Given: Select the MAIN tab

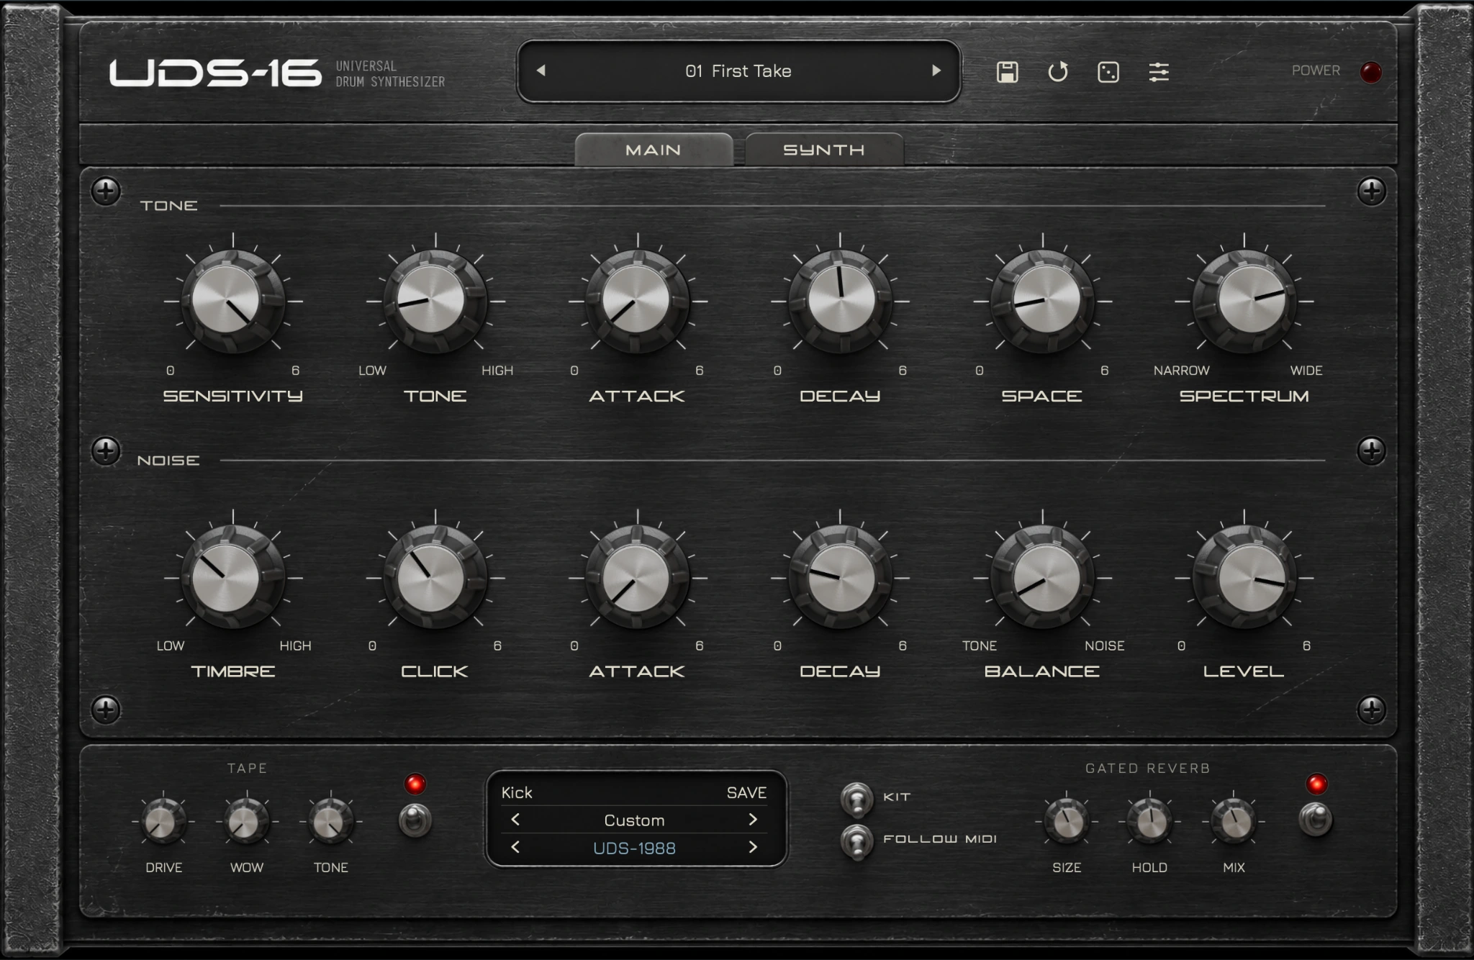Looking at the screenshot, I should (654, 150).
